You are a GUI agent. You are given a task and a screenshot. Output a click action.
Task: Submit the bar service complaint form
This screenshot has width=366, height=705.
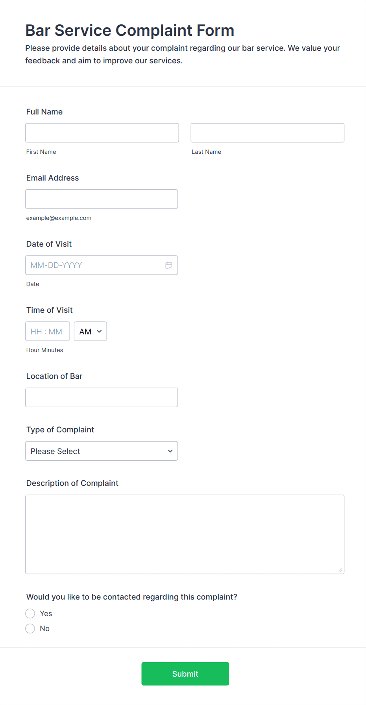click(x=185, y=674)
